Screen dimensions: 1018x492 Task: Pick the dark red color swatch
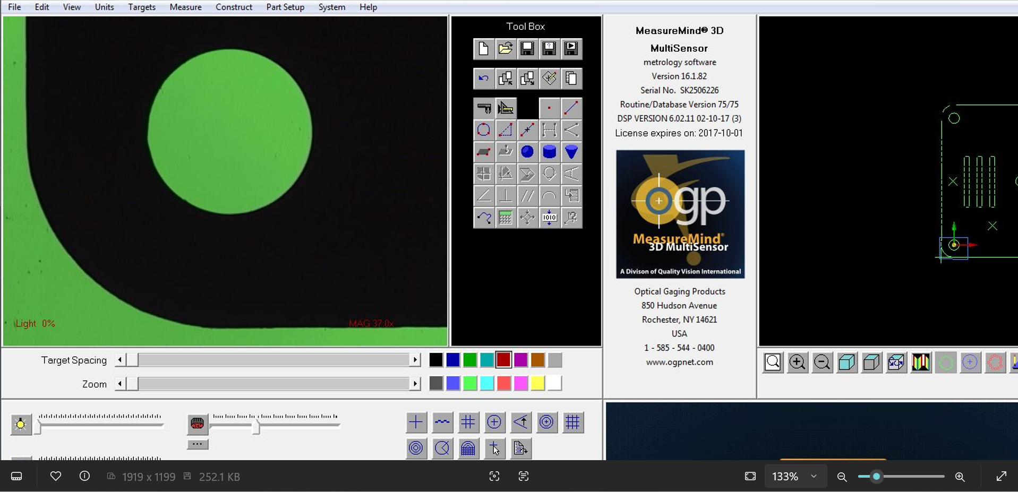(503, 360)
